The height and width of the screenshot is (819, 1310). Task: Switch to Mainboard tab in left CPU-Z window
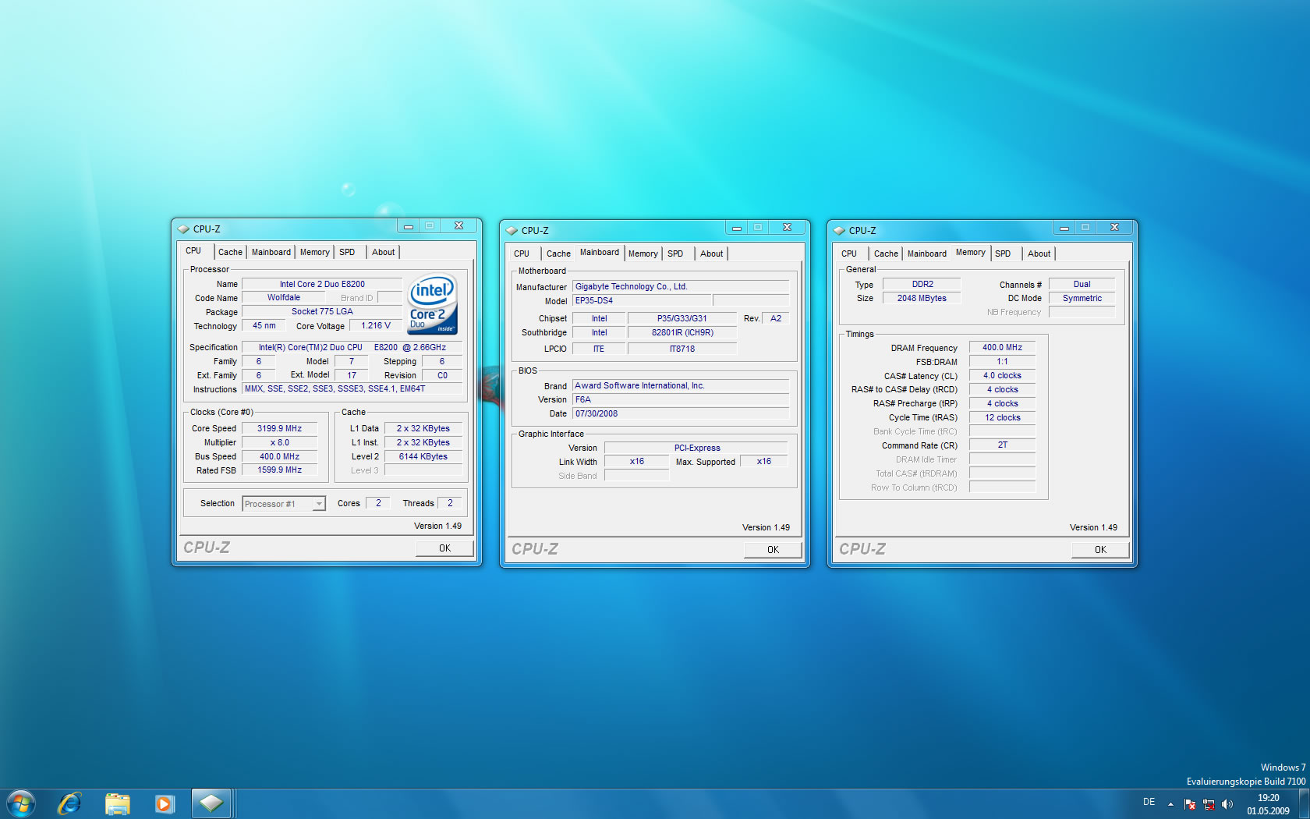point(271,253)
